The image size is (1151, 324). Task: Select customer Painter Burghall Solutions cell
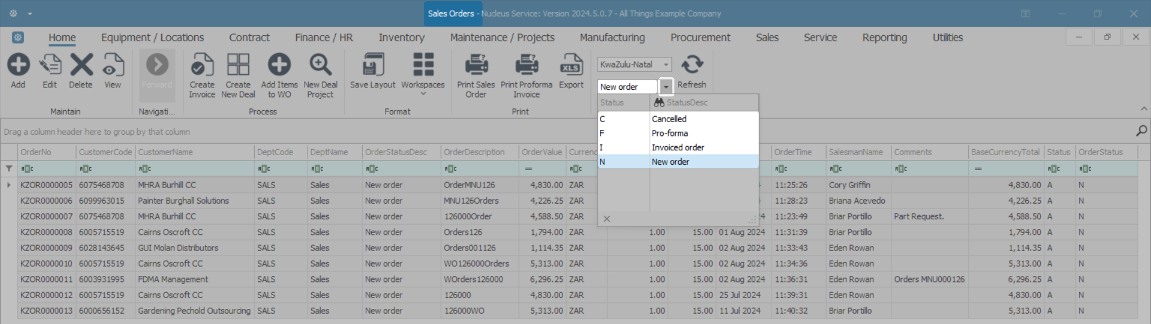[195, 201]
